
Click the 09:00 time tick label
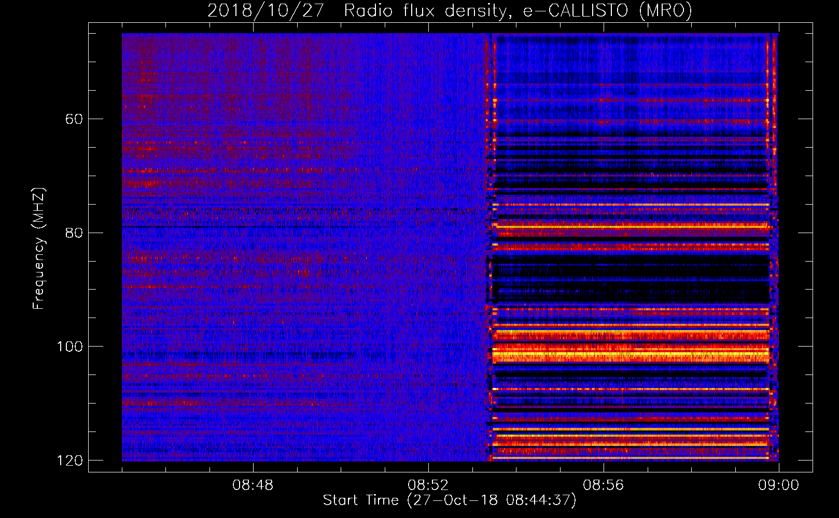coord(779,485)
